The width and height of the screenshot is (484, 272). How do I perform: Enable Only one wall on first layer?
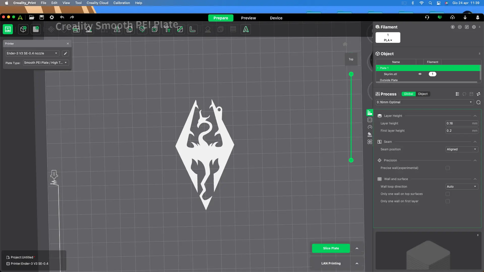click(x=448, y=201)
